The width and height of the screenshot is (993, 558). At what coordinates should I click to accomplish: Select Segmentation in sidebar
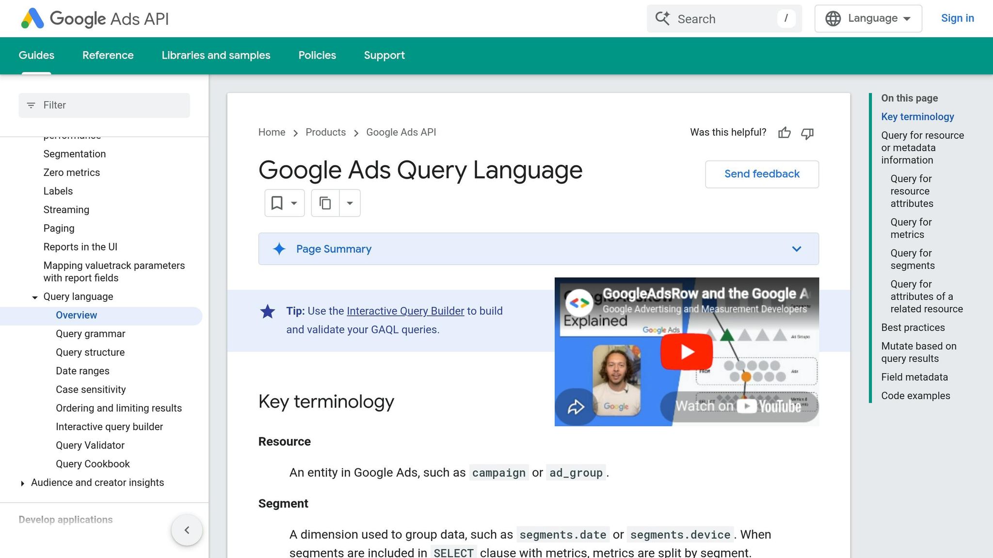click(x=75, y=154)
